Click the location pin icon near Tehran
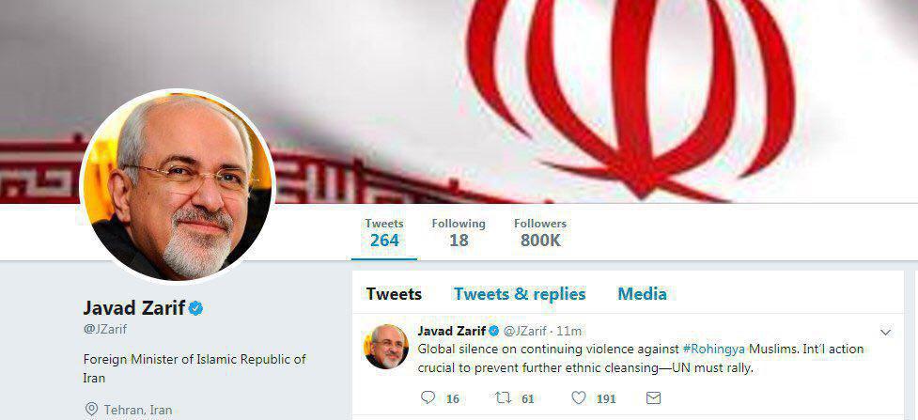The width and height of the screenshot is (918, 420). (x=91, y=409)
